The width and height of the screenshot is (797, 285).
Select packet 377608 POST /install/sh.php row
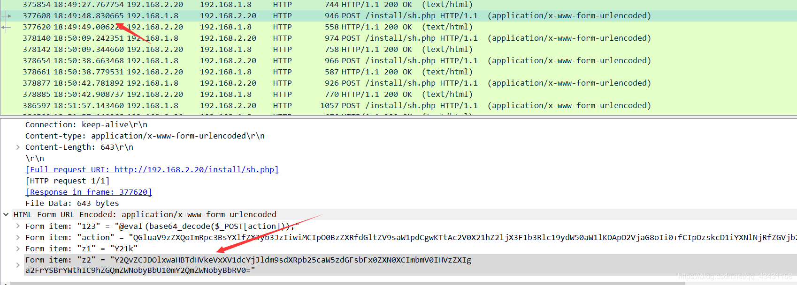pyautogui.click(x=398, y=15)
